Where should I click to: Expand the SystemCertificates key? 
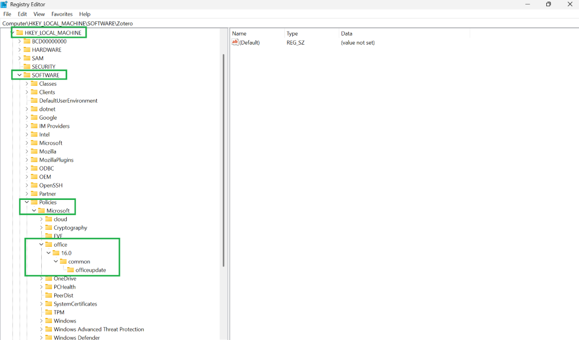pyautogui.click(x=41, y=304)
